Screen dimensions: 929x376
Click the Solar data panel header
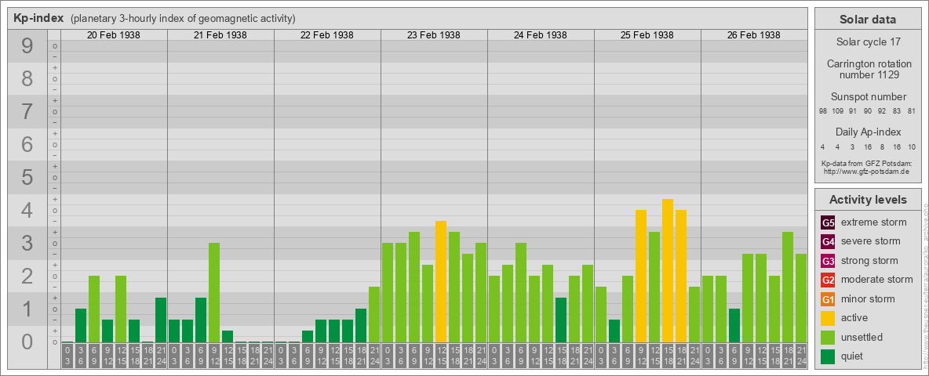click(x=868, y=20)
